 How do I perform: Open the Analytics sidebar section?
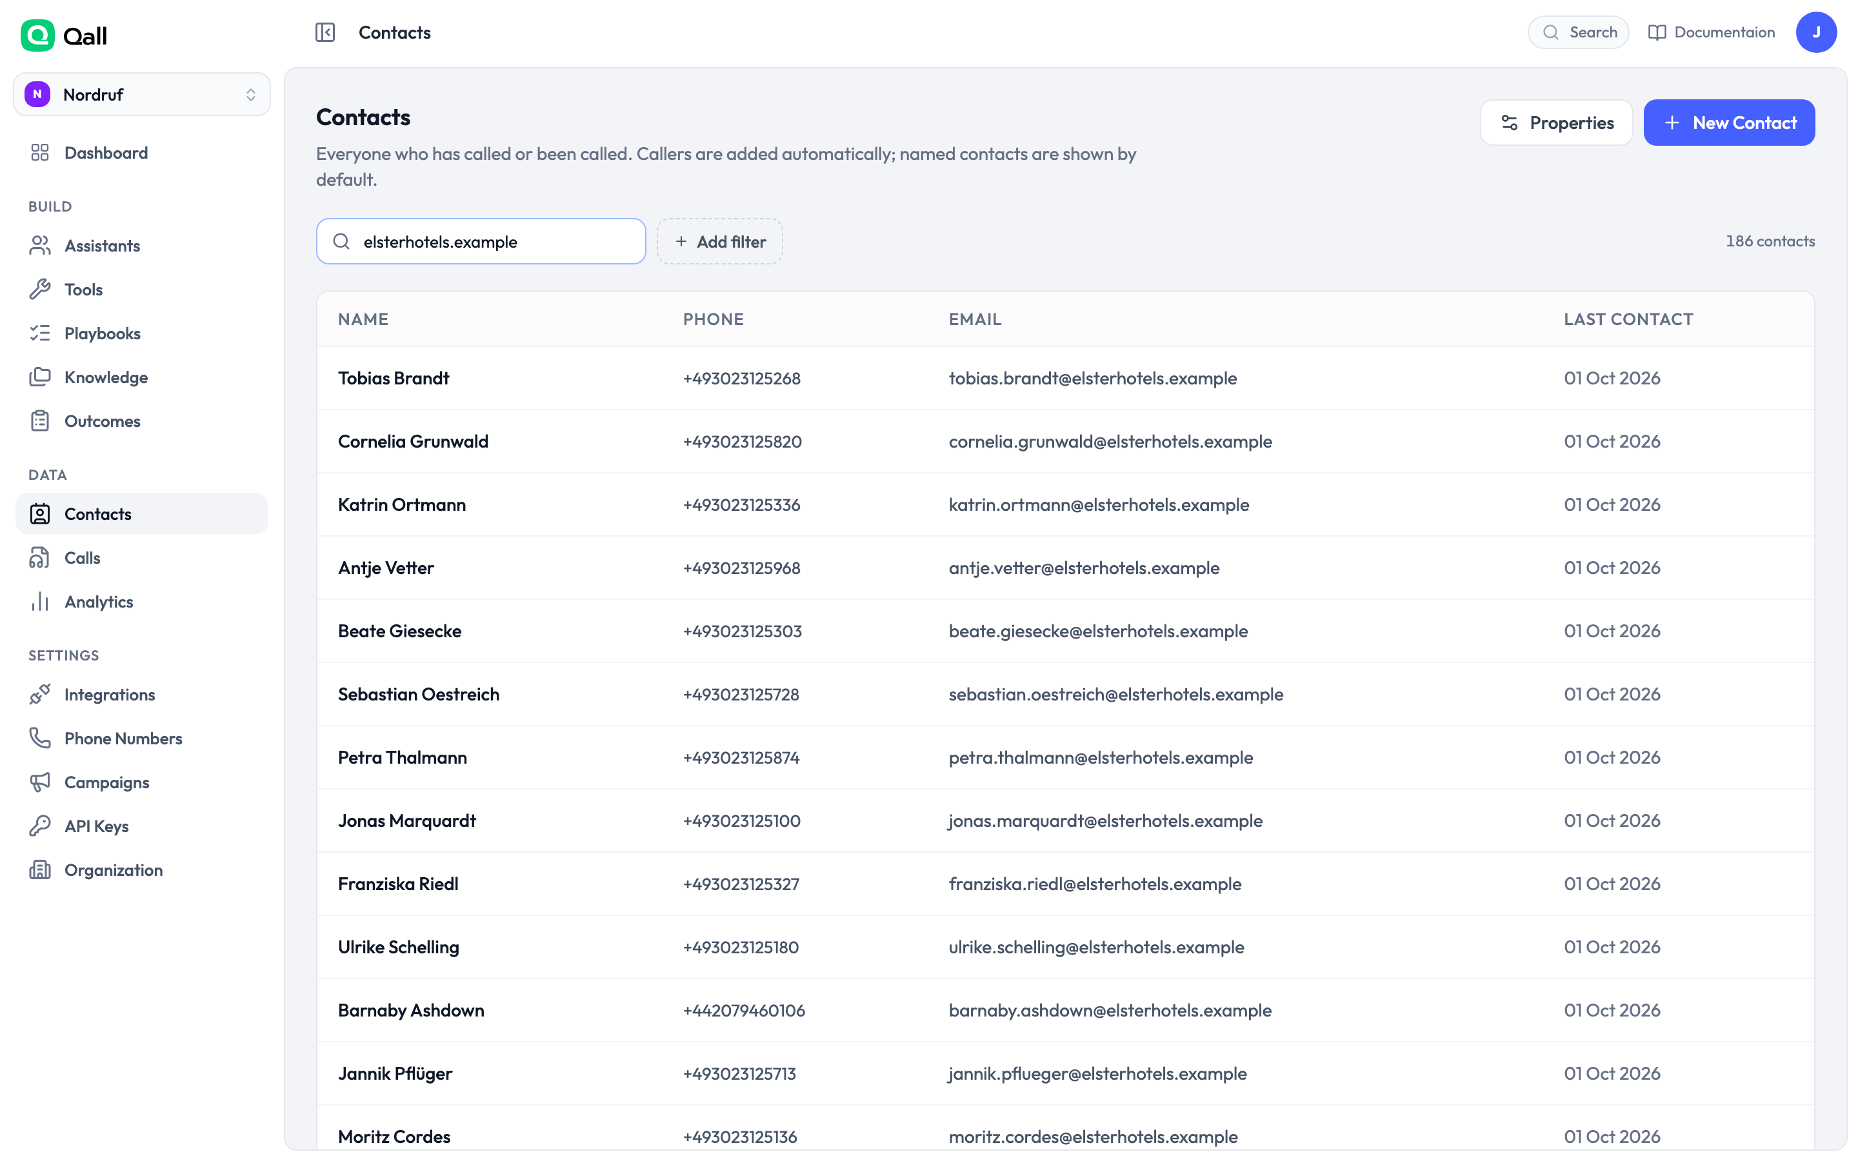pos(142,601)
